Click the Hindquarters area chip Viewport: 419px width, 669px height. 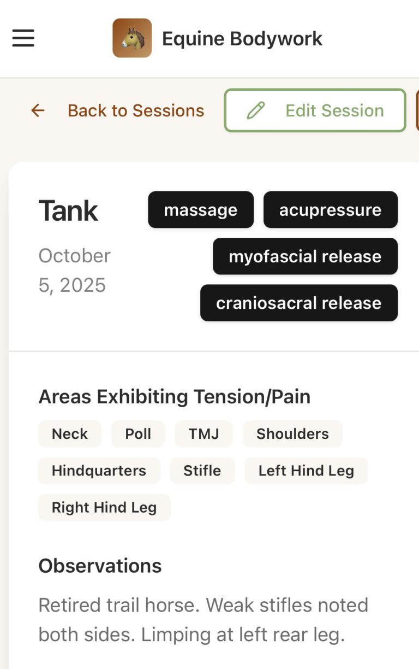[99, 471]
